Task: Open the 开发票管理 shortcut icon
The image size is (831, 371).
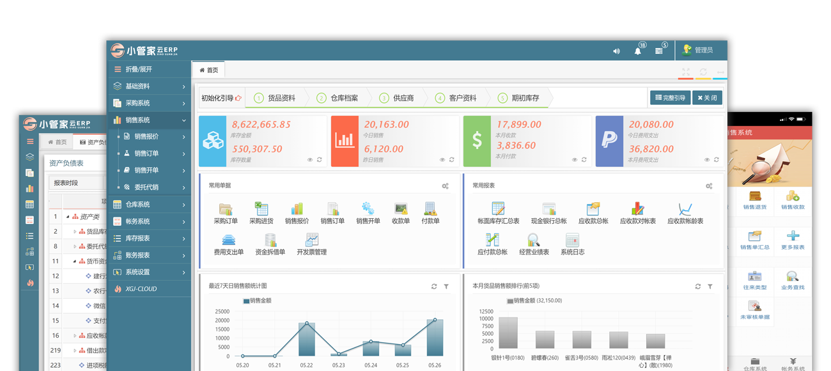Action: tap(312, 240)
